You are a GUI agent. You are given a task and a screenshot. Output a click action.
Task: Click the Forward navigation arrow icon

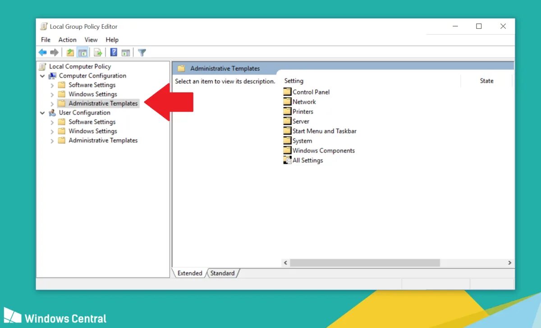click(x=54, y=52)
